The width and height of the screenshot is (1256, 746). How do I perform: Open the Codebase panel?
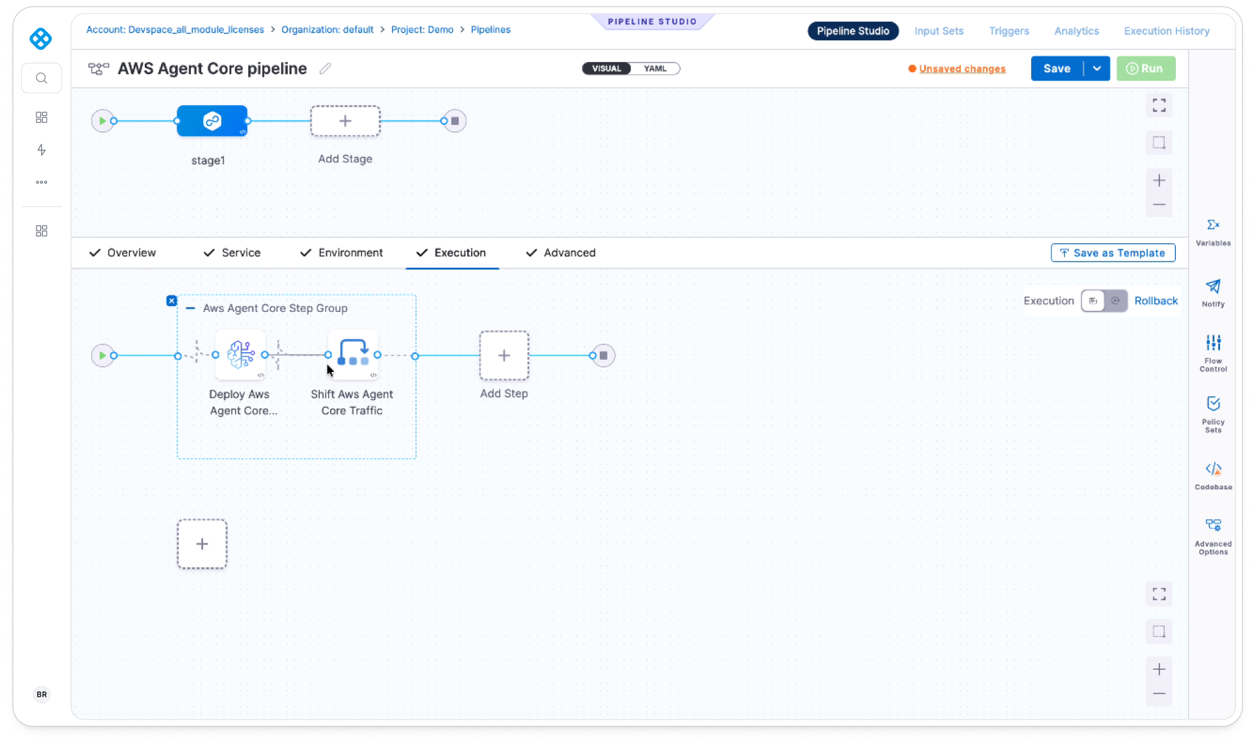pyautogui.click(x=1213, y=476)
